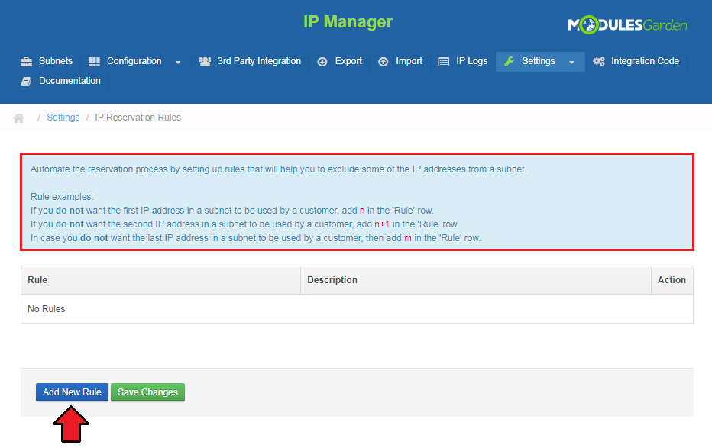Click the Import upload arrow icon
The image size is (712, 448).
(x=384, y=62)
